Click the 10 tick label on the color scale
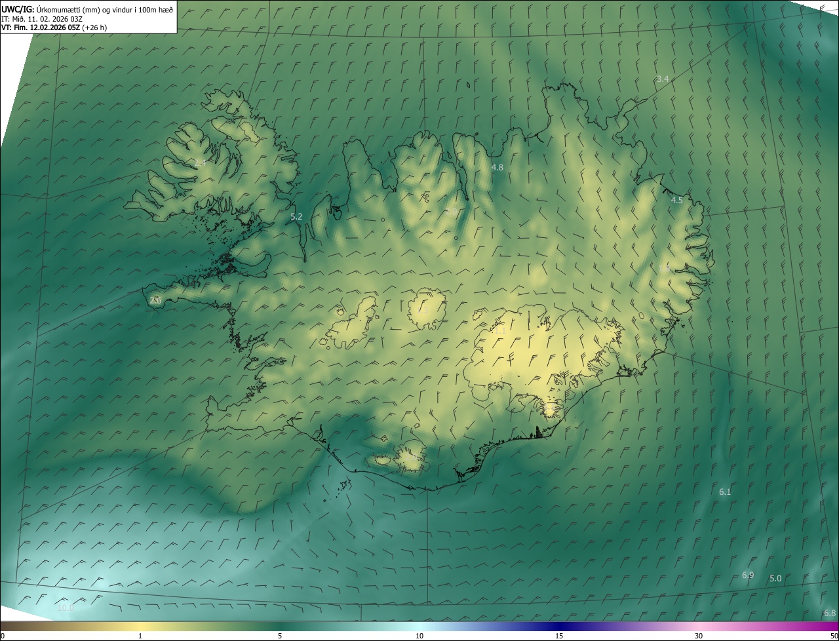Image resolution: width=839 pixels, height=641 pixels. (x=419, y=636)
